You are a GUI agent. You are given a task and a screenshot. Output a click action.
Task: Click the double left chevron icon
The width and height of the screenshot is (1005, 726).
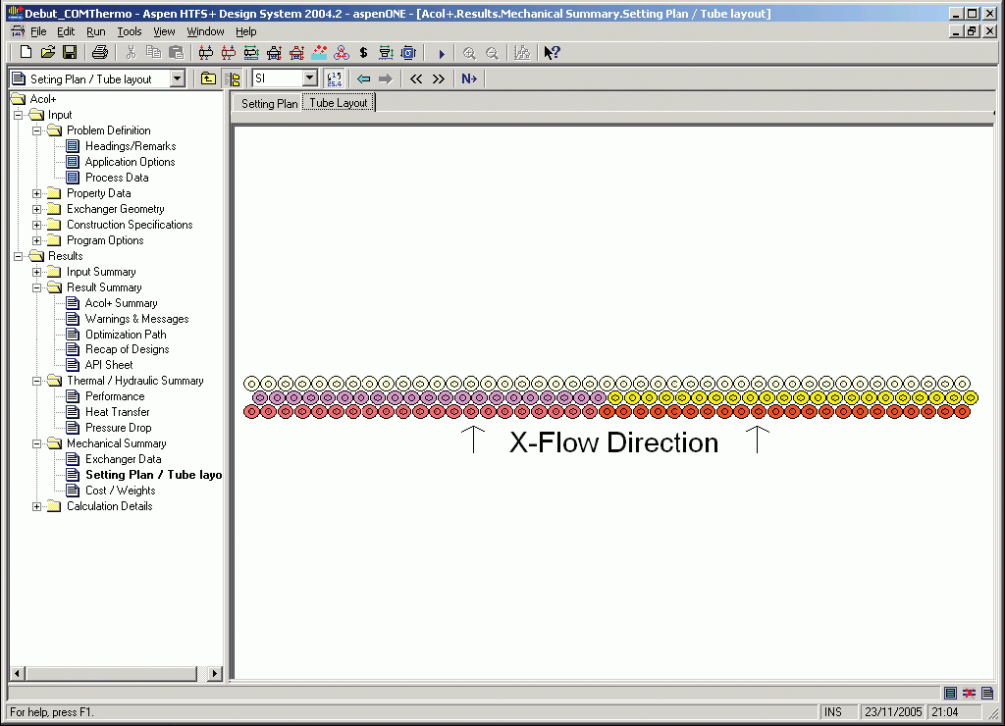click(x=416, y=78)
